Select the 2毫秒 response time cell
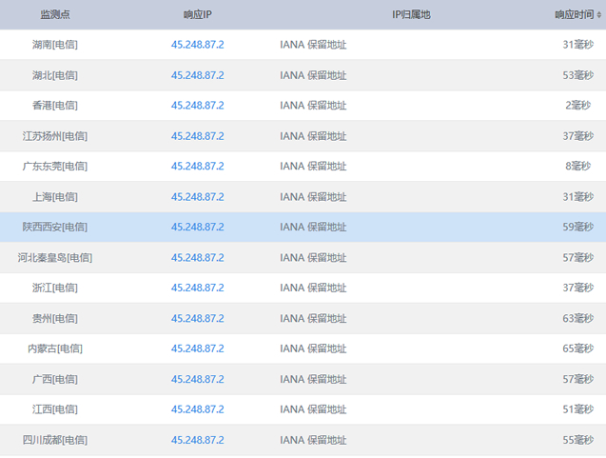606x458 pixels. point(578,106)
